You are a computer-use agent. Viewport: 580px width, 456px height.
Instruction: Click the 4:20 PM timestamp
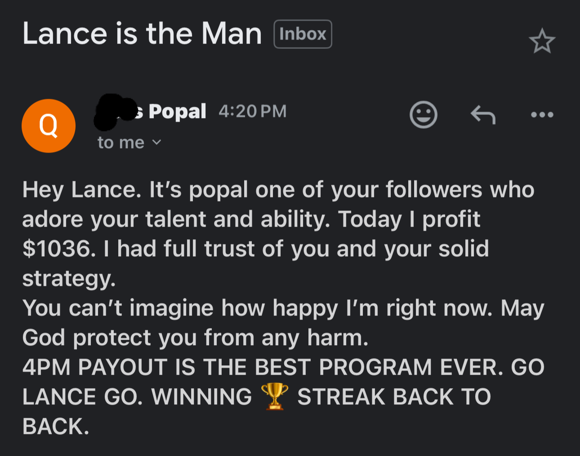(252, 111)
